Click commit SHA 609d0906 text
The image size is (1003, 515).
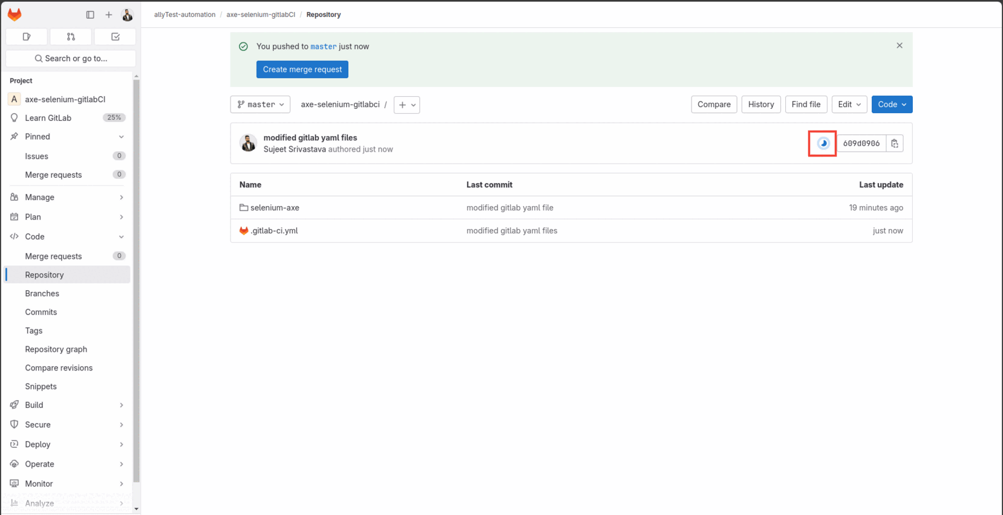861,143
